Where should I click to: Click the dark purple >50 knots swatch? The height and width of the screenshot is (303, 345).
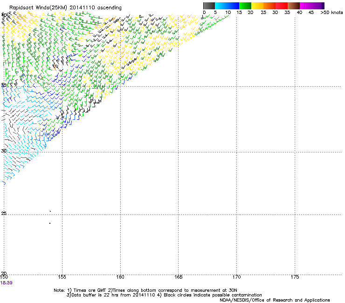pos(323,6)
